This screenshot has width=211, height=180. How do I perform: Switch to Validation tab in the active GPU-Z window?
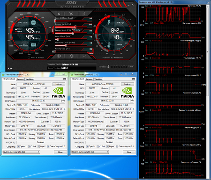coord(98,79)
